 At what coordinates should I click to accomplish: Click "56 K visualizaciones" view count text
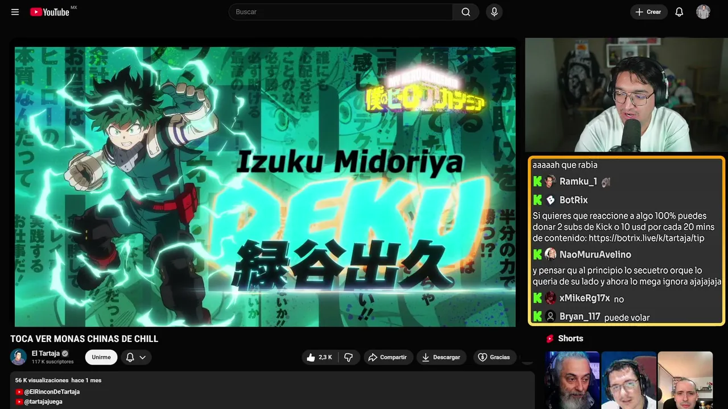[x=42, y=380]
